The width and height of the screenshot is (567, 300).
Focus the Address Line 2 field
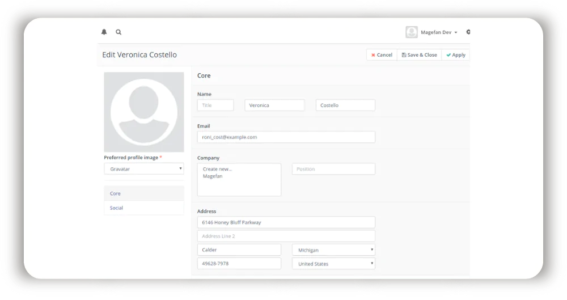[x=286, y=236]
